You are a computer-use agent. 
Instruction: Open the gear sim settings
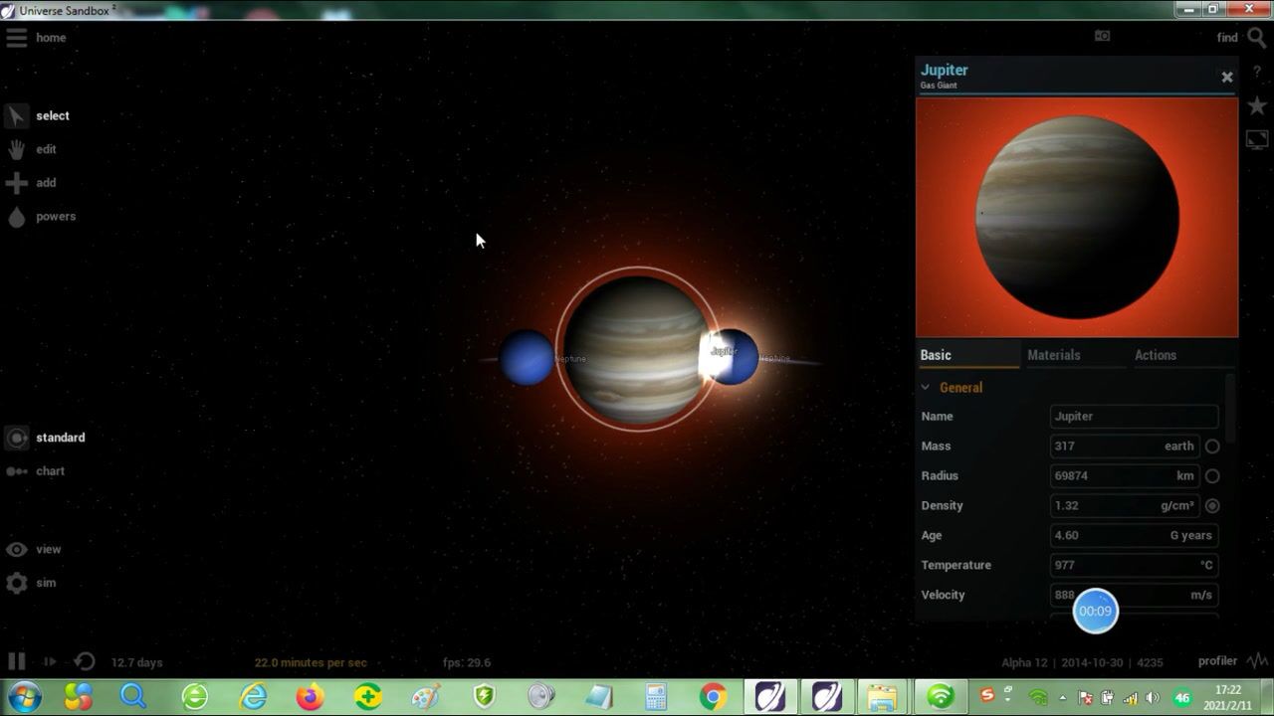(x=16, y=583)
